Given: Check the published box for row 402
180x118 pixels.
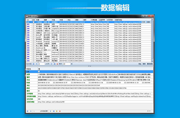Looking at the screenshot, I should [33, 22].
